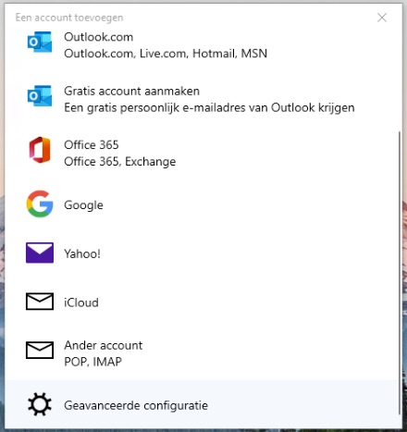Select the iCloud account entry
Viewport: 407px width, 432px height.
(x=202, y=302)
